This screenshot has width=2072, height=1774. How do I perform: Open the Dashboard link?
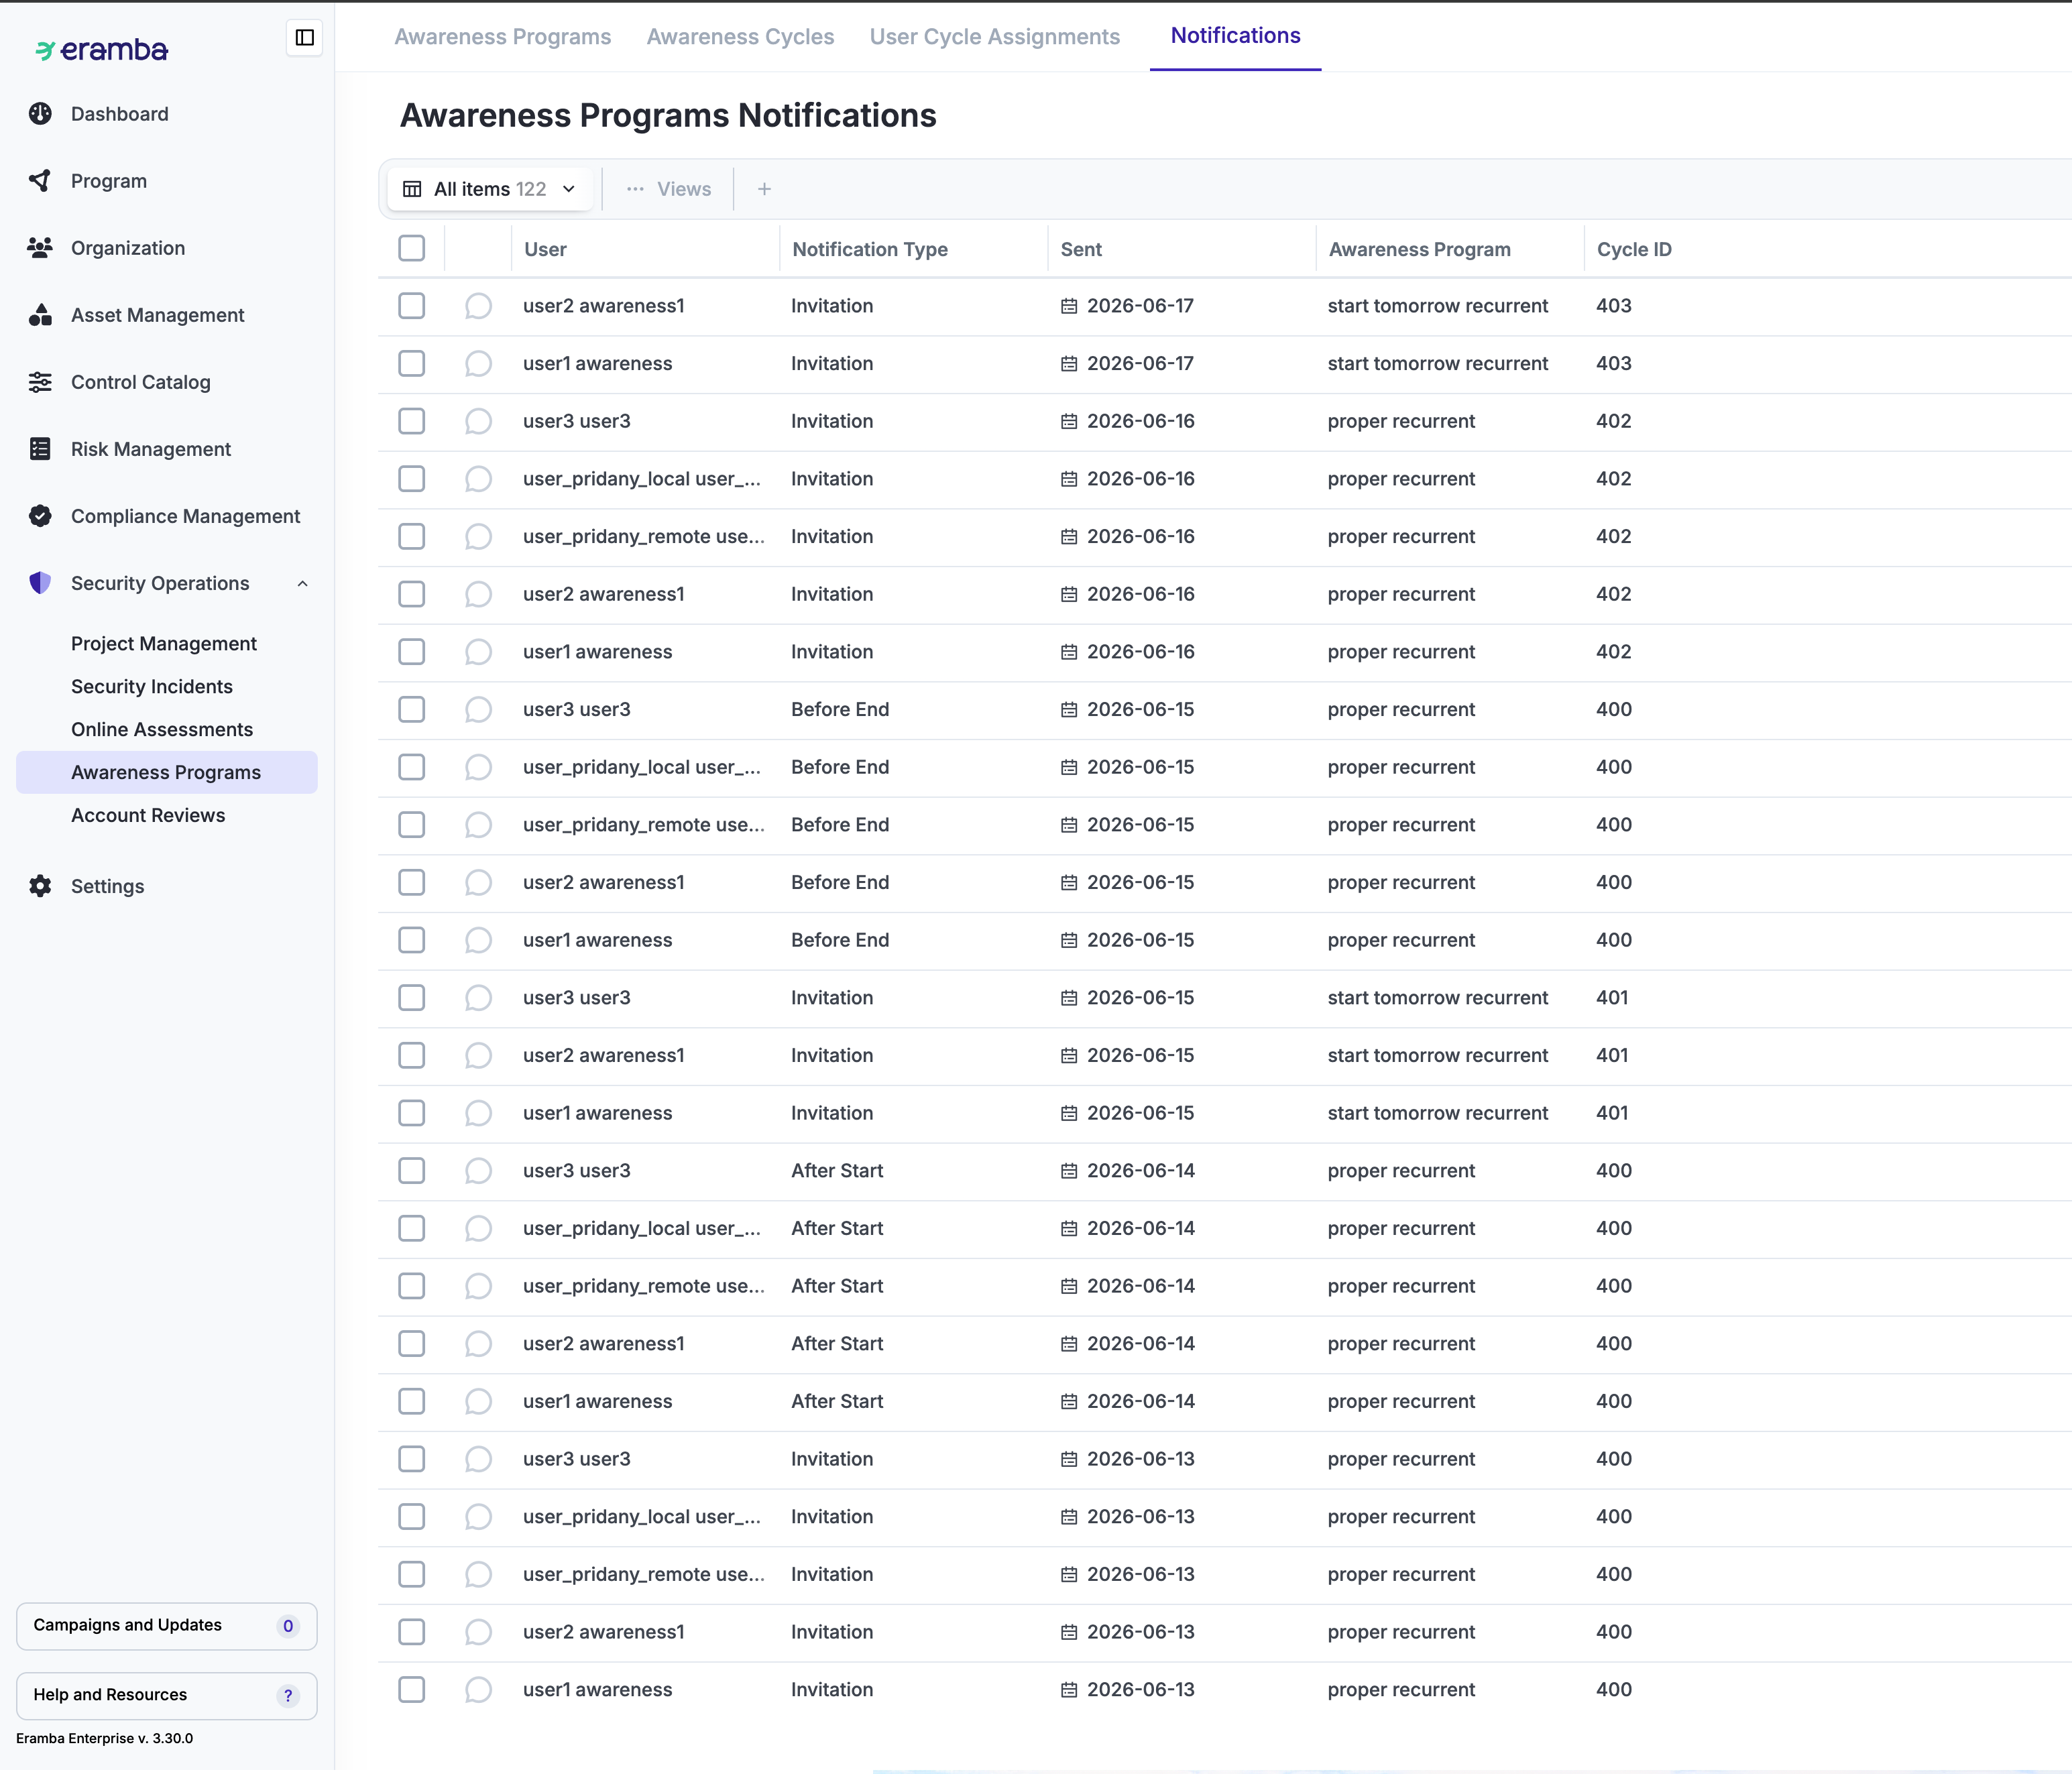120,114
